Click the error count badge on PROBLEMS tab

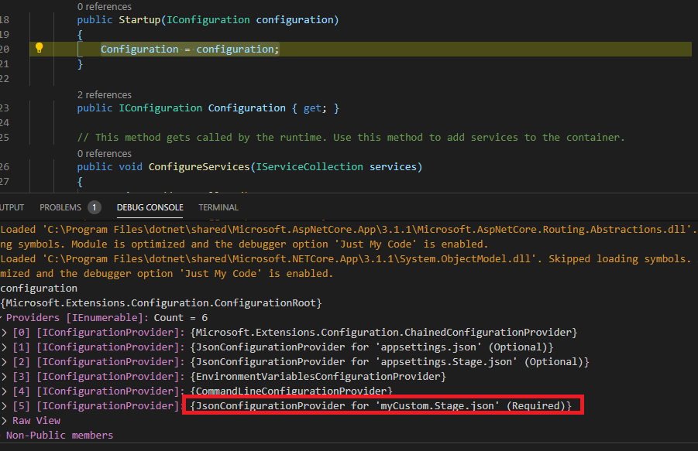pos(94,207)
